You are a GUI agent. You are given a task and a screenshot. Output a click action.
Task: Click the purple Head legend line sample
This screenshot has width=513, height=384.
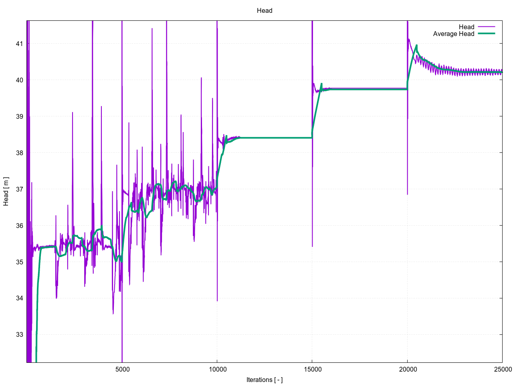[x=486, y=27]
